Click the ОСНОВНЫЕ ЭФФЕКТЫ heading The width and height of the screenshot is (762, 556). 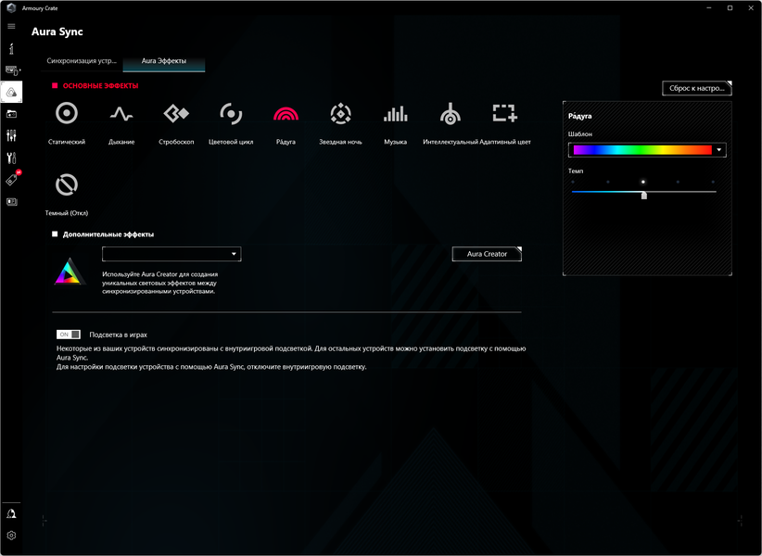point(101,86)
